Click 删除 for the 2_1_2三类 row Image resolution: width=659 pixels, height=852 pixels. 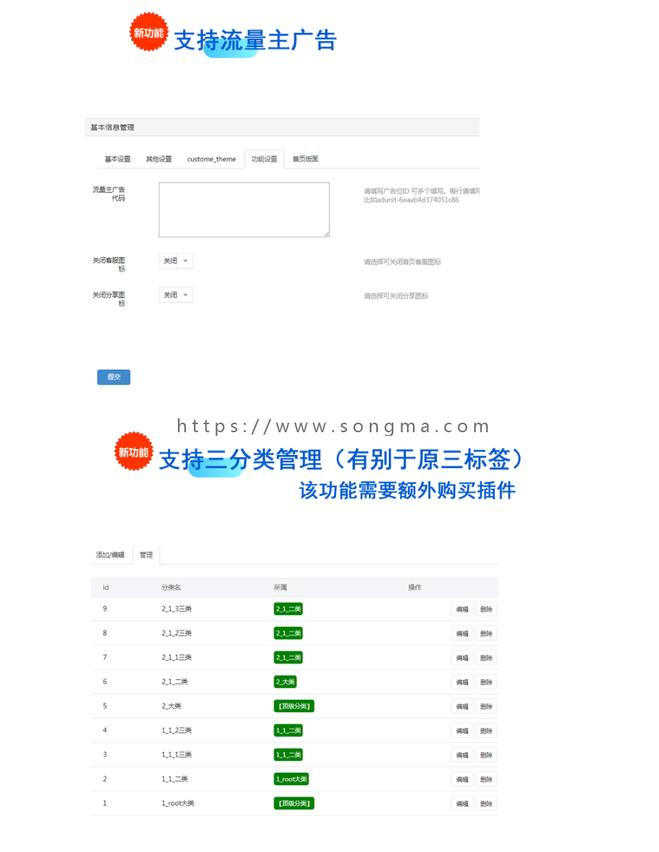[486, 634]
